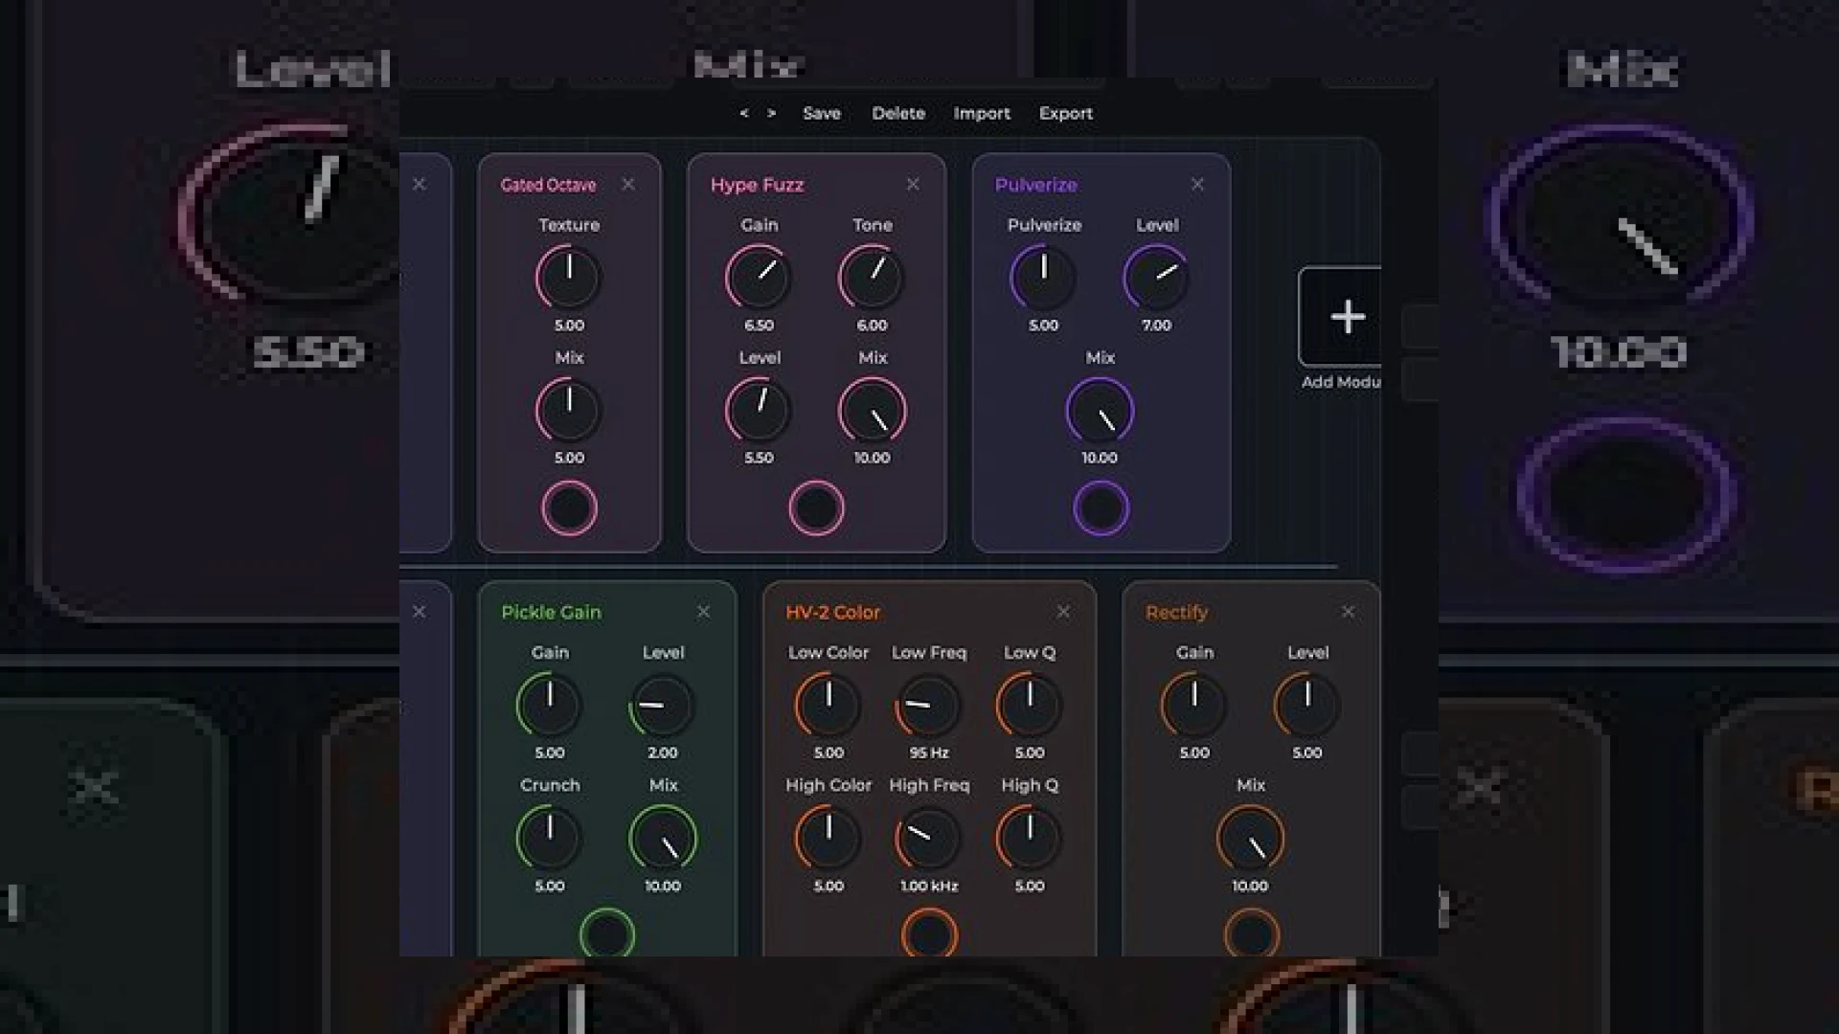Remove the Hype Fuzz module
This screenshot has height=1034, width=1839.
(913, 184)
